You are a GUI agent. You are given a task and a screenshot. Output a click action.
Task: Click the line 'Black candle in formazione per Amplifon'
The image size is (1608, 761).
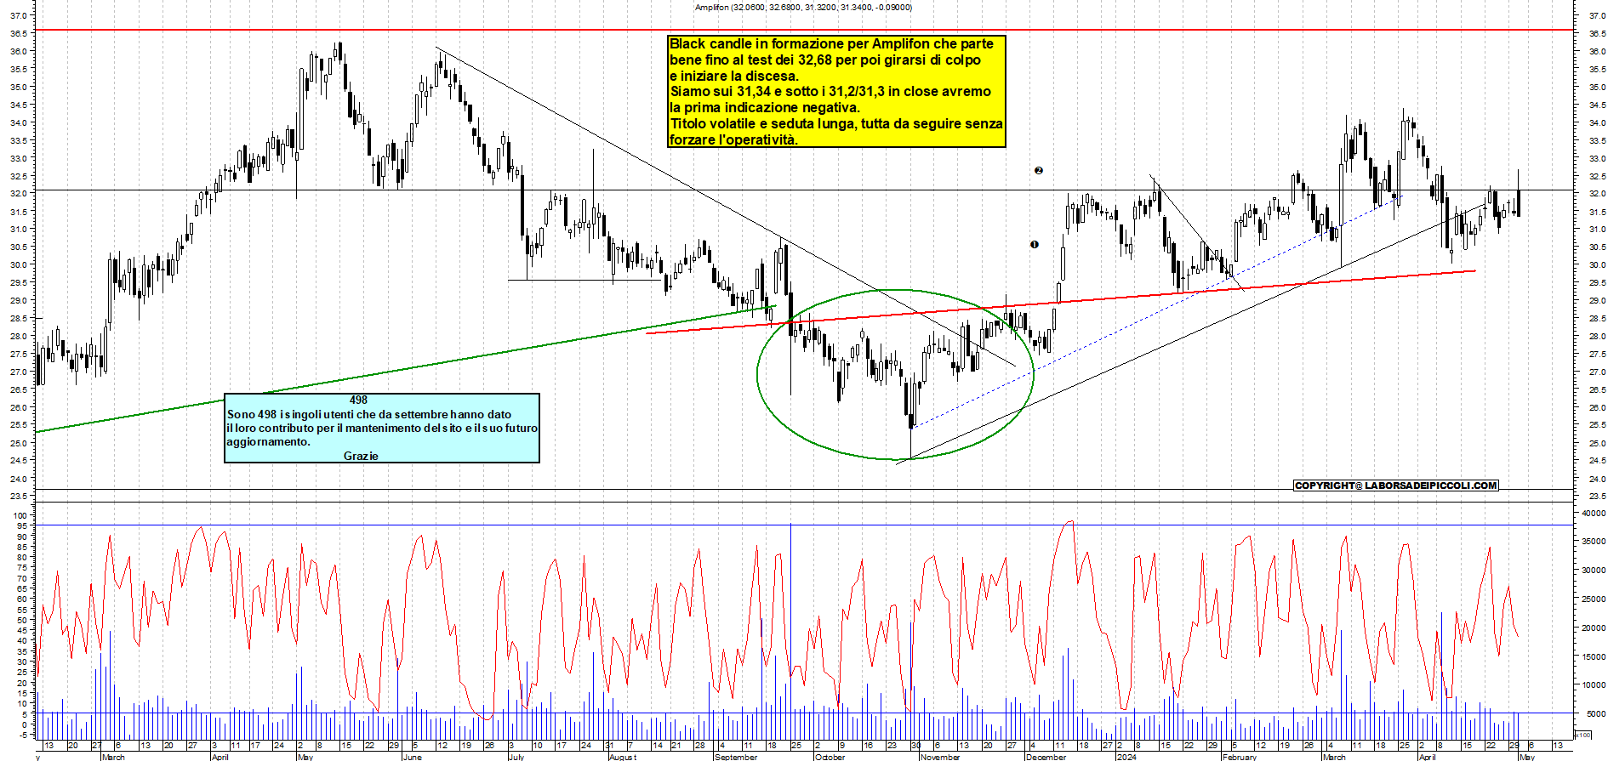click(831, 44)
